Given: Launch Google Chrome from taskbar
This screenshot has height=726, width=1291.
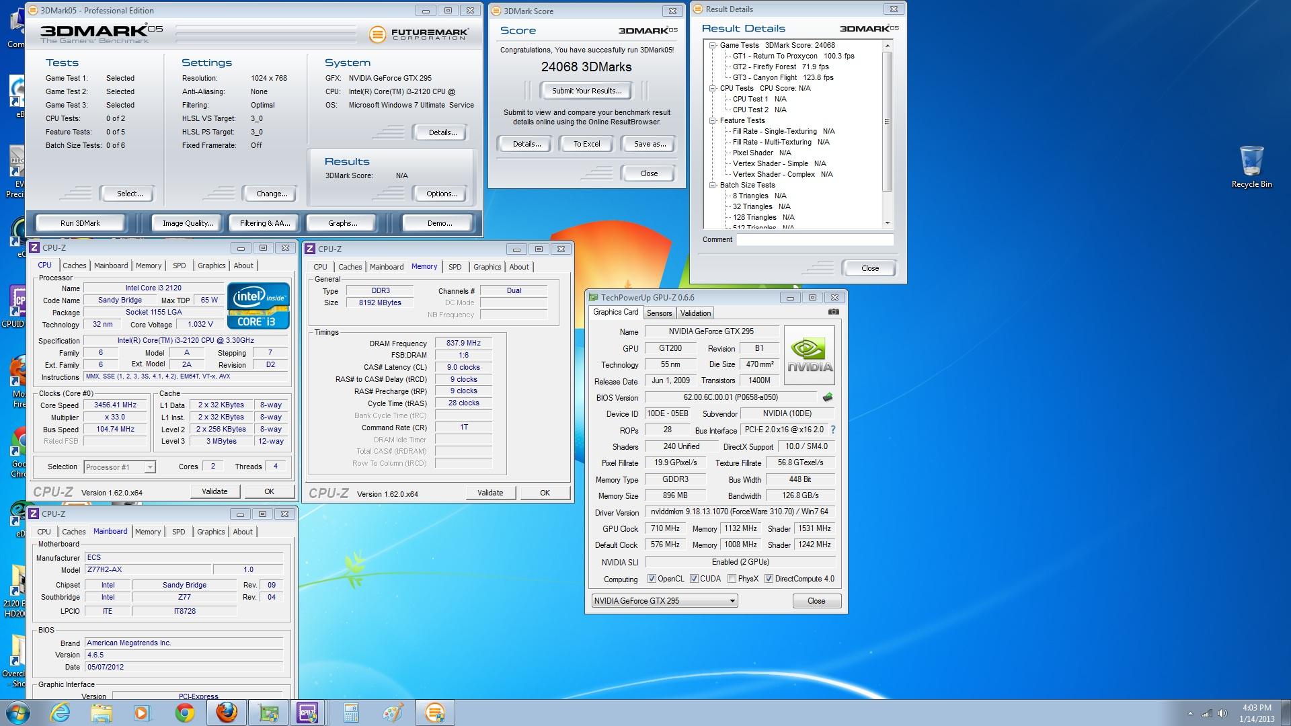Looking at the screenshot, I should pos(184,713).
